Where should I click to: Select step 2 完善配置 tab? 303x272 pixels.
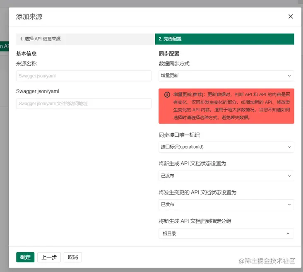point(224,39)
